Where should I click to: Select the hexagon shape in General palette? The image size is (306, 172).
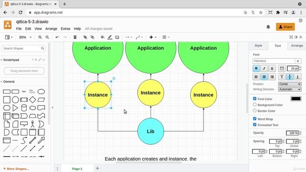[7, 107]
